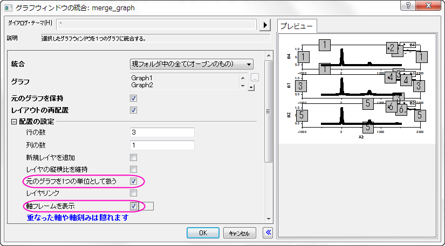Click the help question mark button
This screenshot has width=445, height=246.
pyautogui.click(x=408, y=5)
